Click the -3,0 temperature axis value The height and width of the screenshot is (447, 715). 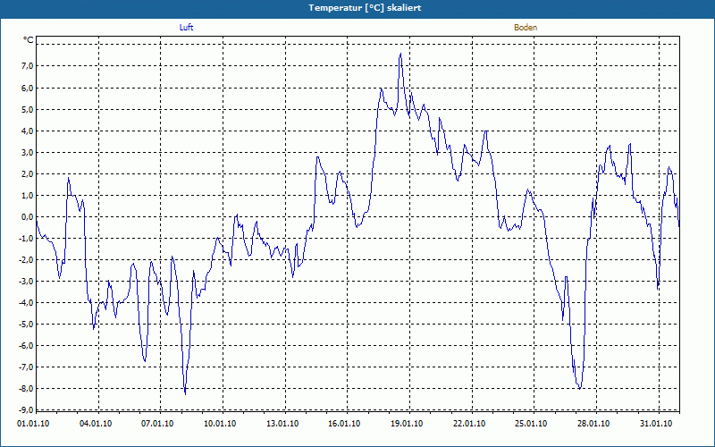[x=26, y=281]
